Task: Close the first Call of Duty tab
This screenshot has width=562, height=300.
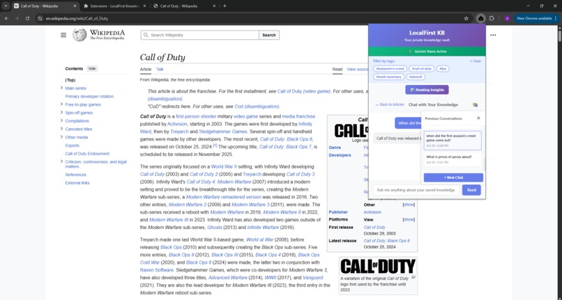Action: coord(75,6)
